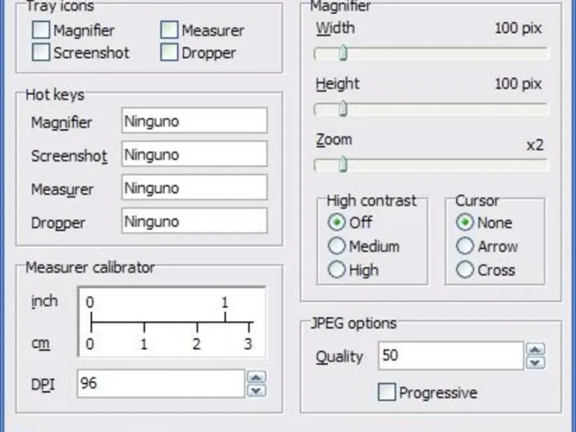Viewport: 576px width, 432px height.
Task: Raise JPEG Quality with up arrow
Action: (x=535, y=349)
